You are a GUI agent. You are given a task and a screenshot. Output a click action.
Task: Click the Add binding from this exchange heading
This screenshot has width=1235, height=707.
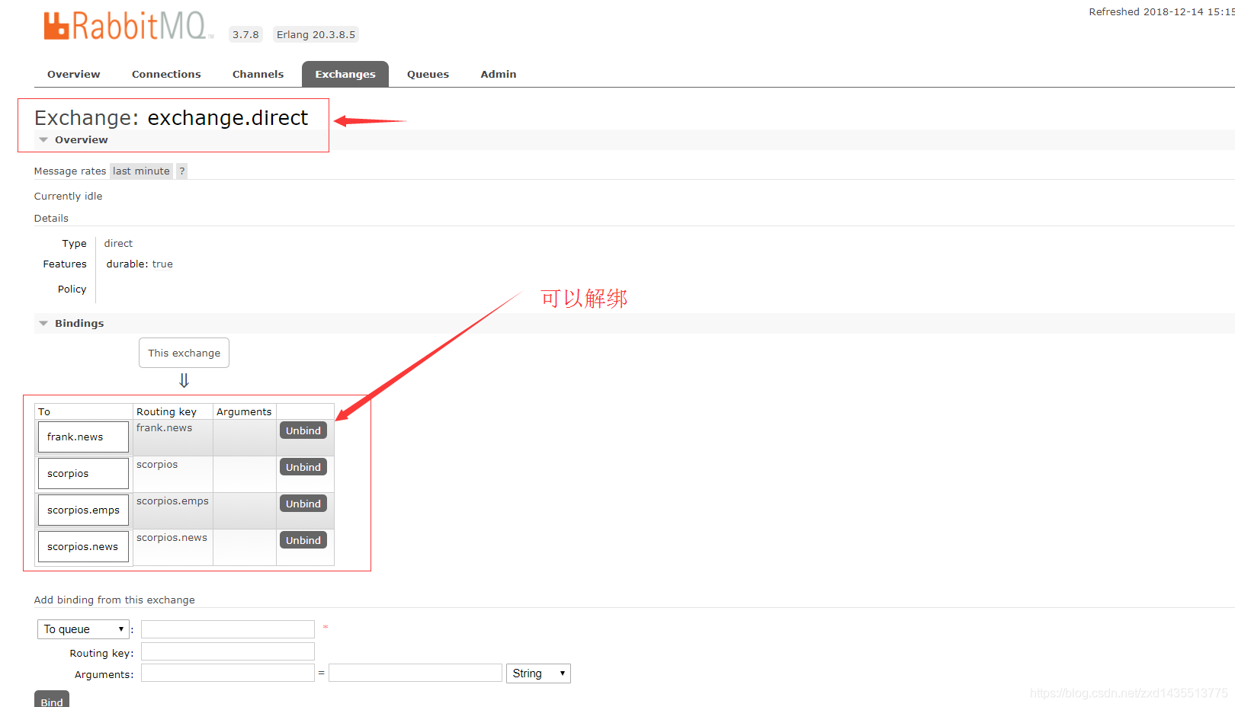tap(114, 600)
